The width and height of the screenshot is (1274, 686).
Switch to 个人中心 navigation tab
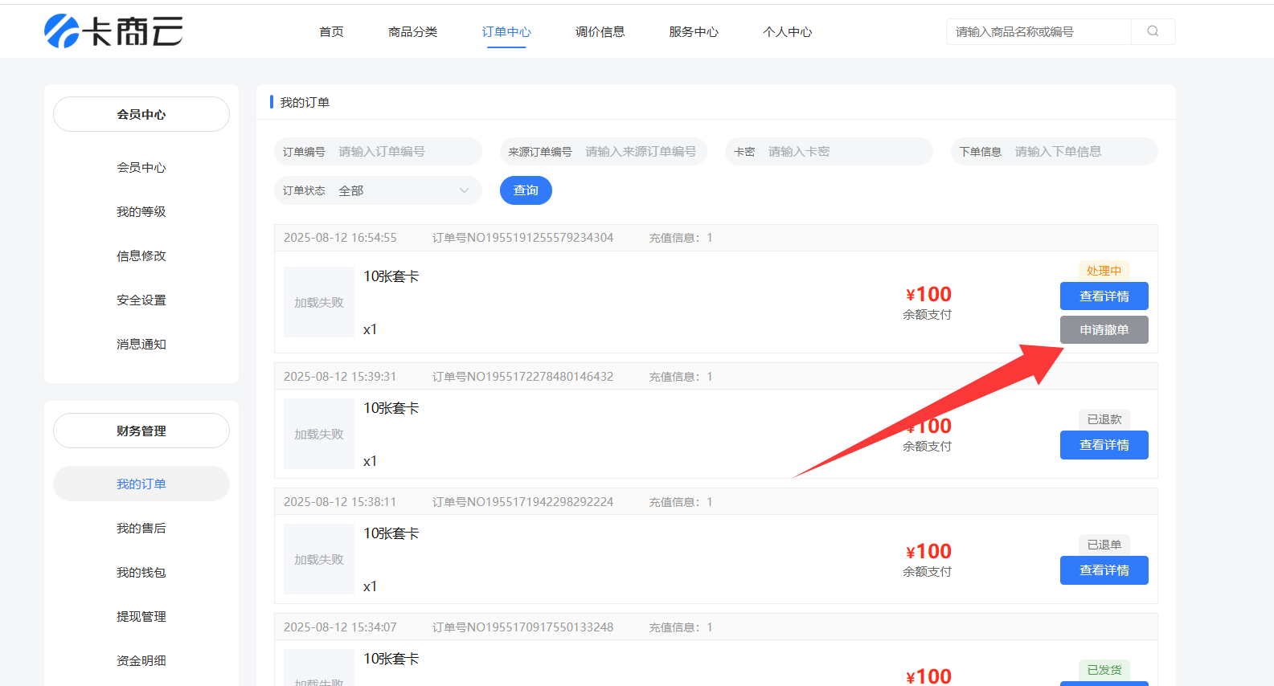787,32
